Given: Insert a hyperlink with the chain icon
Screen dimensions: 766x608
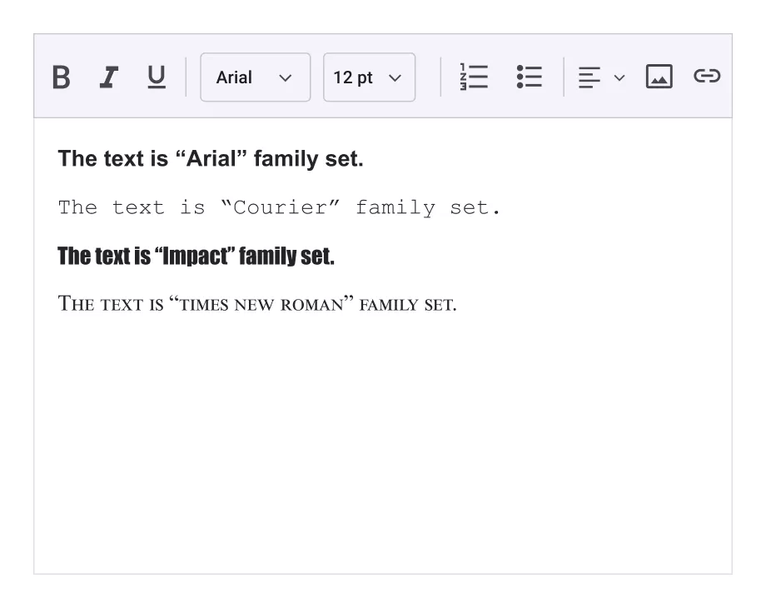Looking at the screenshot, I should pos(707,77).
